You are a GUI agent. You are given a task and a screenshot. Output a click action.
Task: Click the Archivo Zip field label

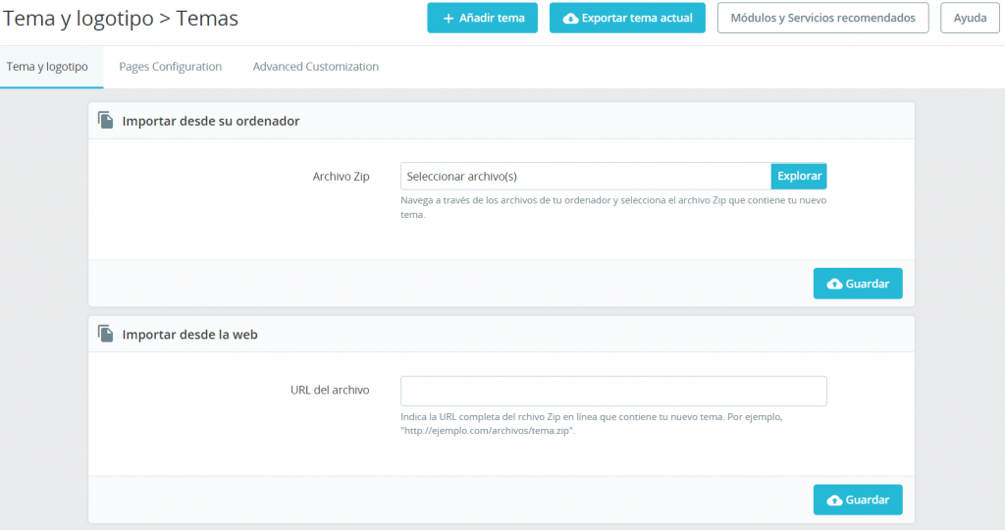[341, 176]
